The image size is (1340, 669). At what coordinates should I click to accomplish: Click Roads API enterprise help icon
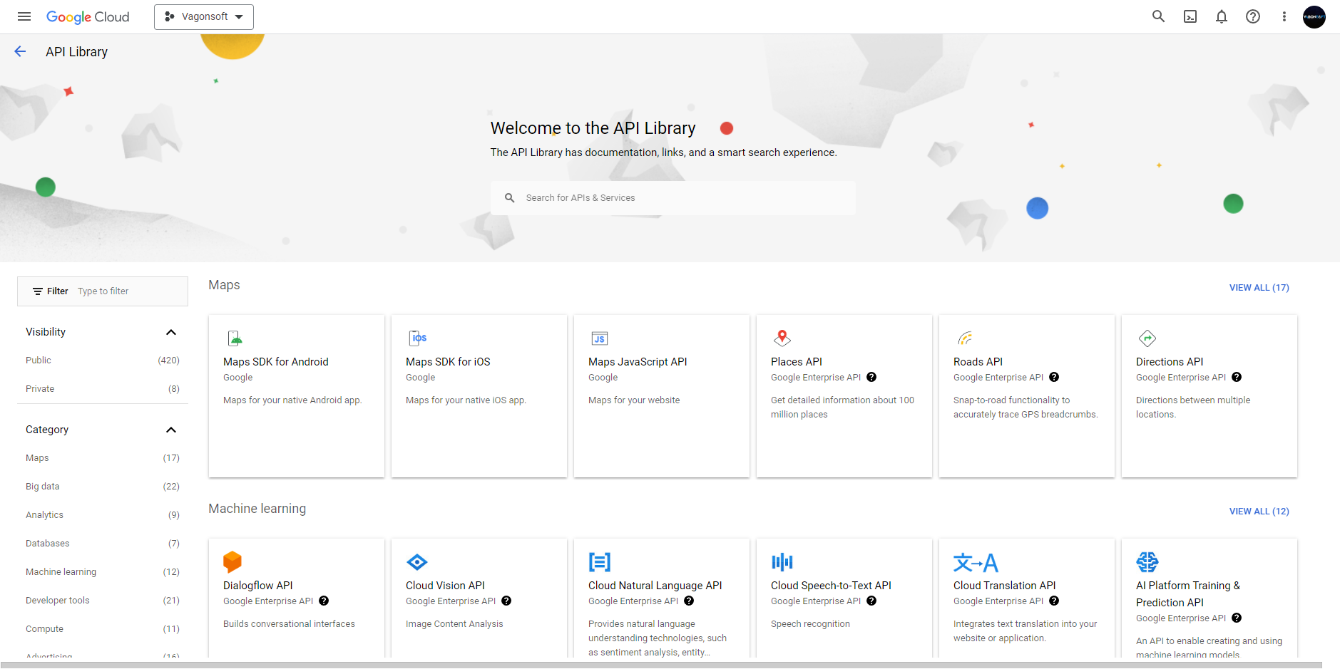click(x=1054, y=378)
